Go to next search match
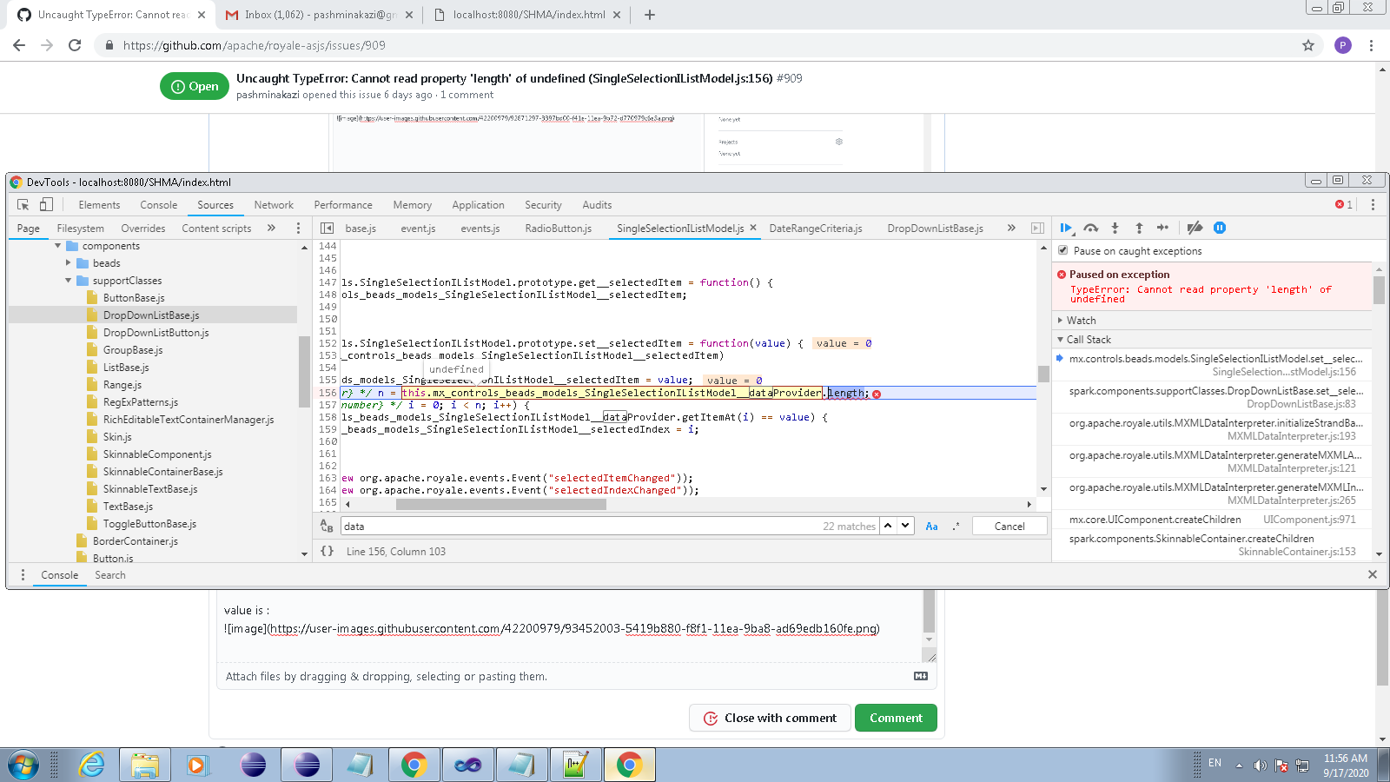 tap(905, 526)
